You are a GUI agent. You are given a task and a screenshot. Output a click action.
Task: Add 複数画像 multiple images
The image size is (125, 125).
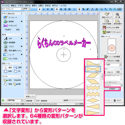coord(9,43)
